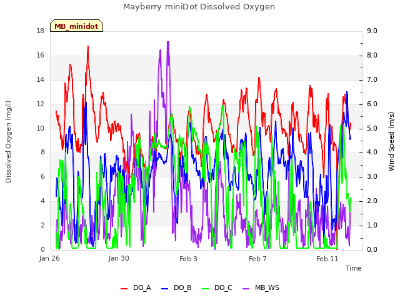Click the 18 value on left axis
Screen dimensions: 400x300
pyautogui.click(x=40, y=31)
